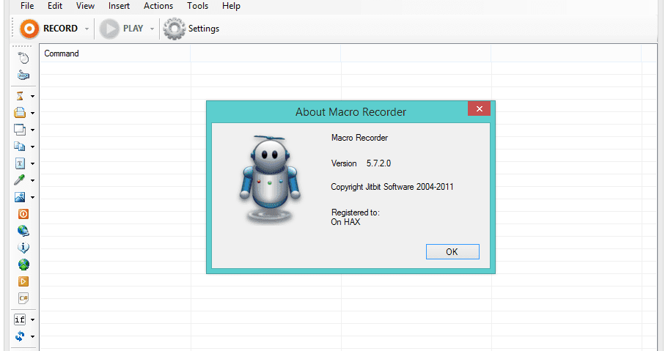This screenshot has height=351, width=668.
Task: Open dropdown arrow next to windows icon
Action: coord(32,130)
